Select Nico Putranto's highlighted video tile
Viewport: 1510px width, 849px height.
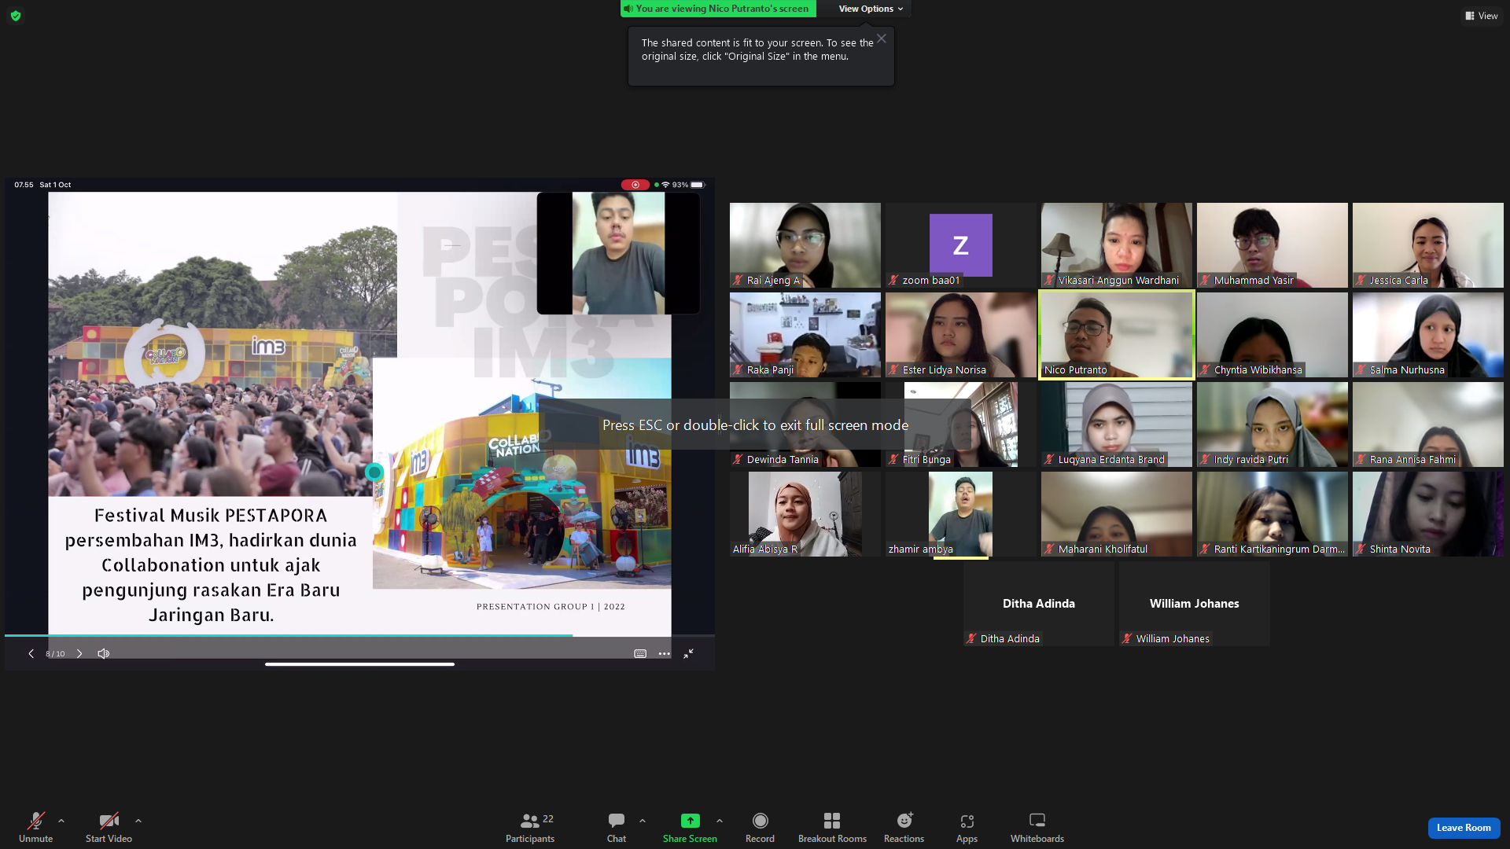[x=1117, y=335]
